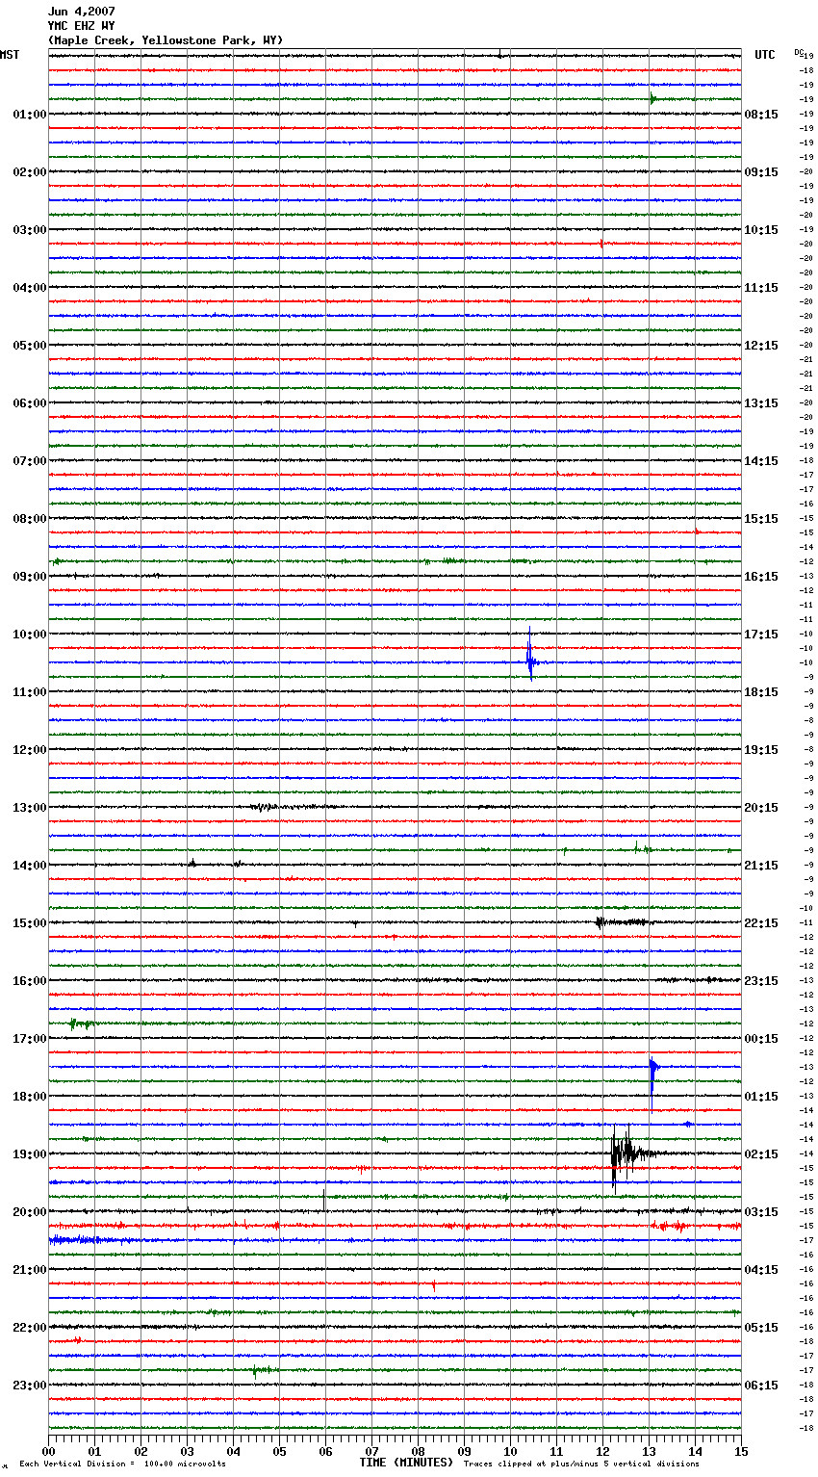Select the 21:00 MST row label
The height and width of the screenshot is (1477, 818).
(x=30, y=1270)
